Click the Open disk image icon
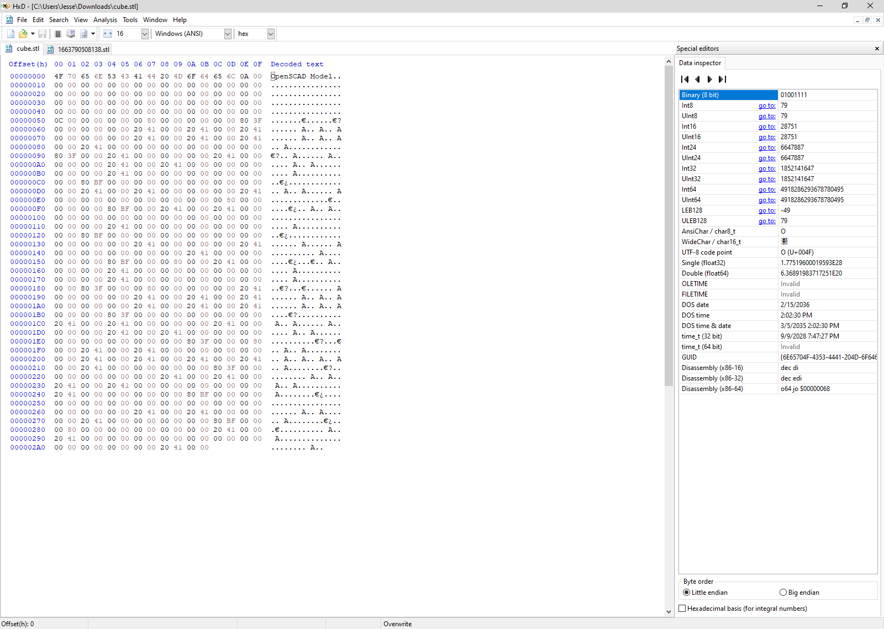This screenshot has height=629, width=884. tap(83, 34)
